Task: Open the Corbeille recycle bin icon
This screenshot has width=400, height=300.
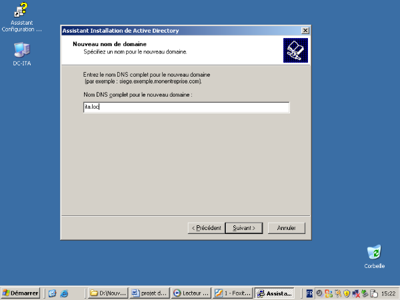Action: [374, 257]
